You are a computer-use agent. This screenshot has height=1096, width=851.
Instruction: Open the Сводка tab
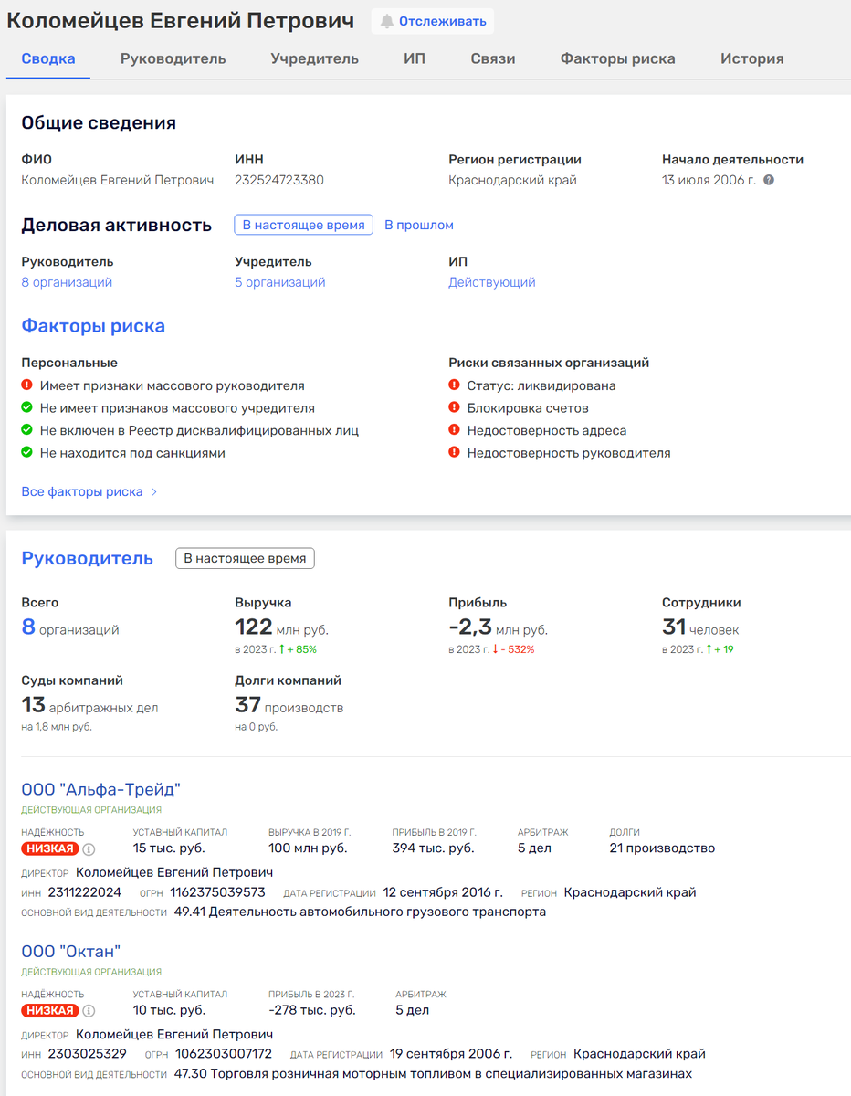click(x=48, y=58)
